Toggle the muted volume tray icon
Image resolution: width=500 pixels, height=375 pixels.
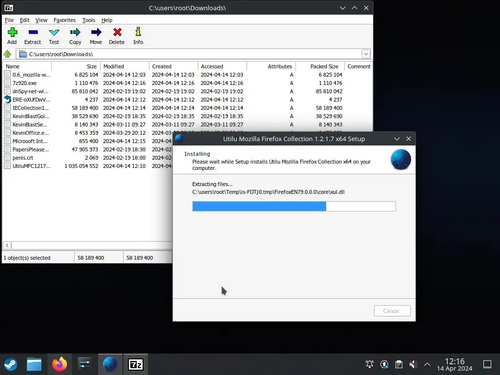[x=413, y=364]
